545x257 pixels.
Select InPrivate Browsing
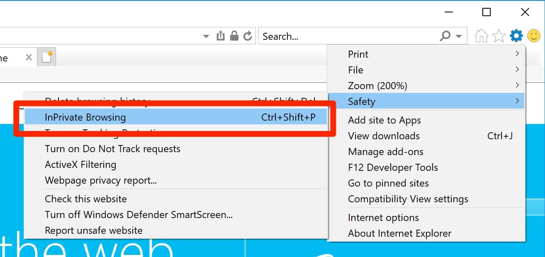176,117
